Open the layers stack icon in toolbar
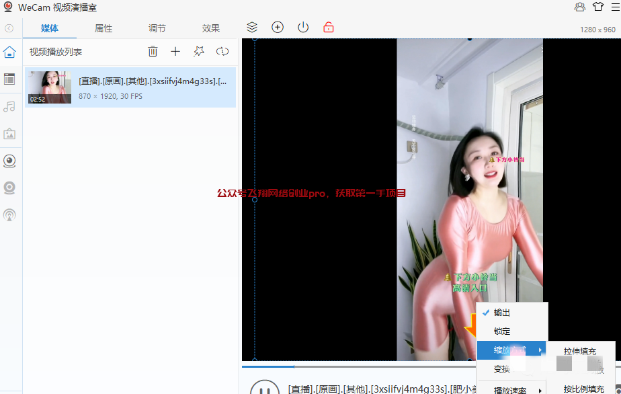Image resolution: width=621 pixels, height=394 pixels. [252, 28]
